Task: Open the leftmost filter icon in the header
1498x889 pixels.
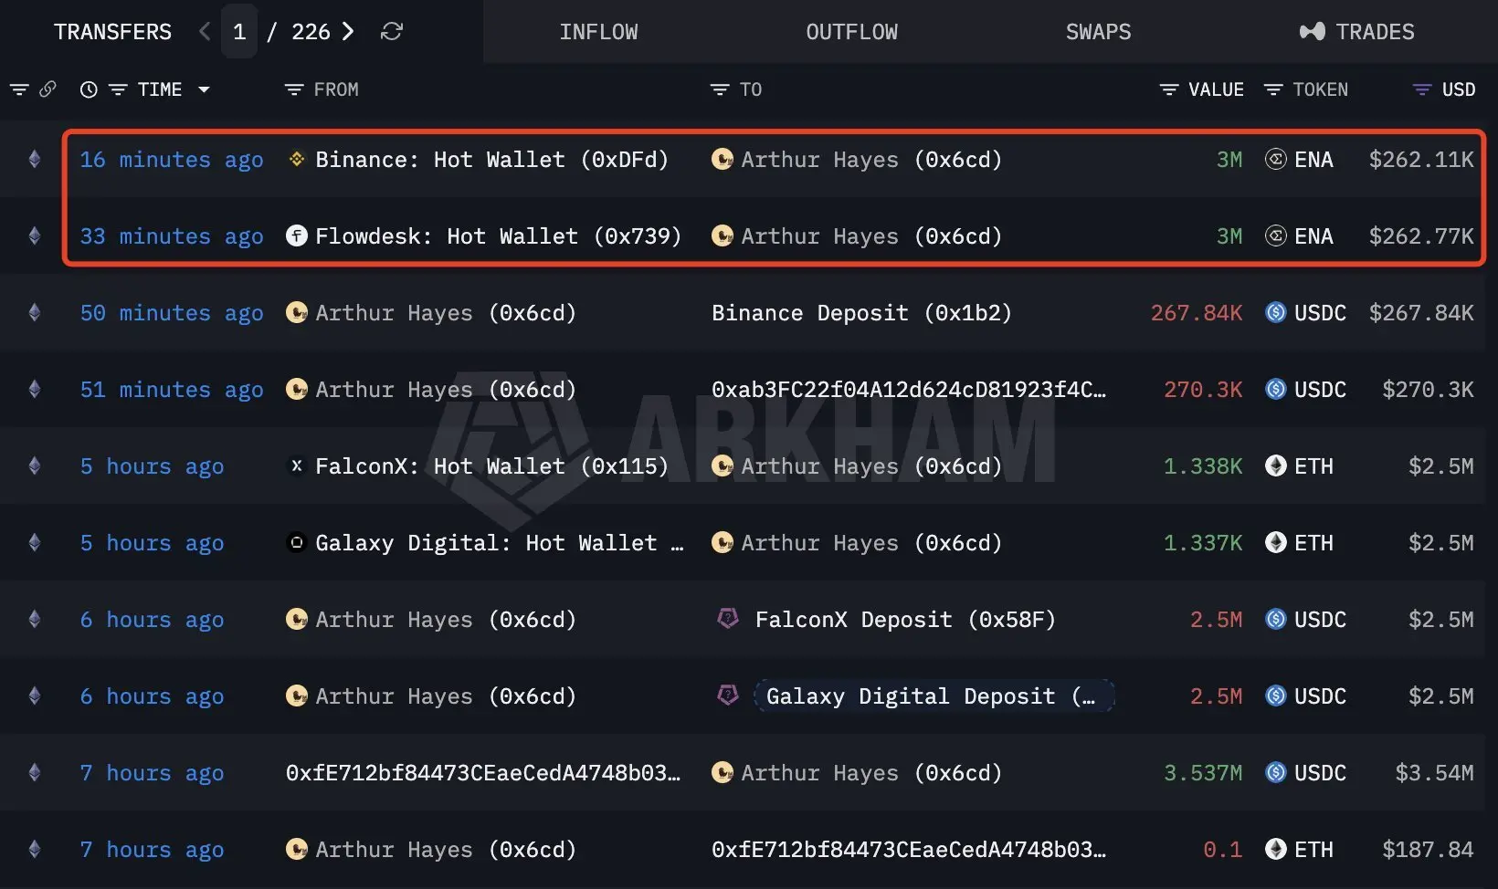Action: point(19,89)
